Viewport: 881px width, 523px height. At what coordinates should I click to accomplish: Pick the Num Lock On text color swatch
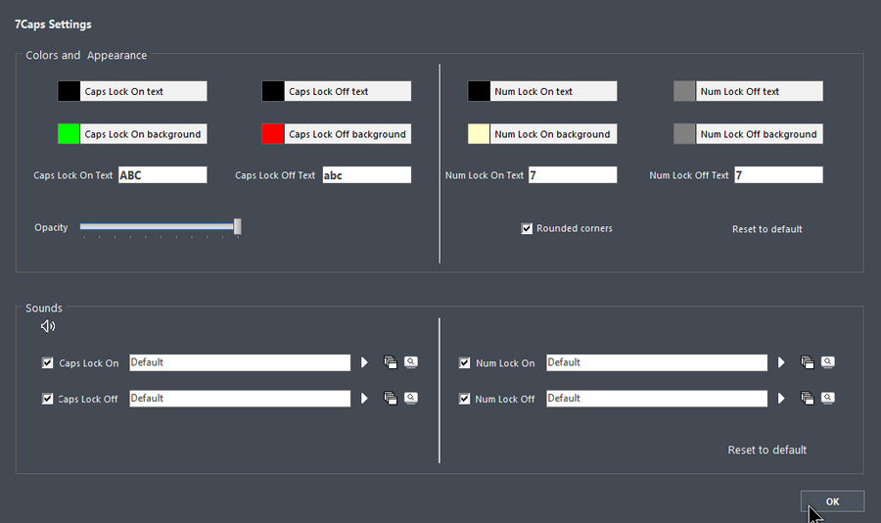click(479, 91)
